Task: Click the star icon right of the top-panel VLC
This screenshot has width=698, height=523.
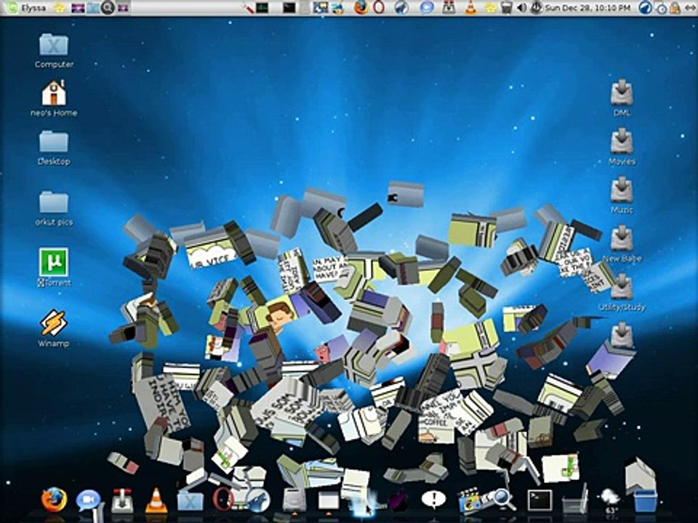Action: pyautogui.click(x=490, y=7)
